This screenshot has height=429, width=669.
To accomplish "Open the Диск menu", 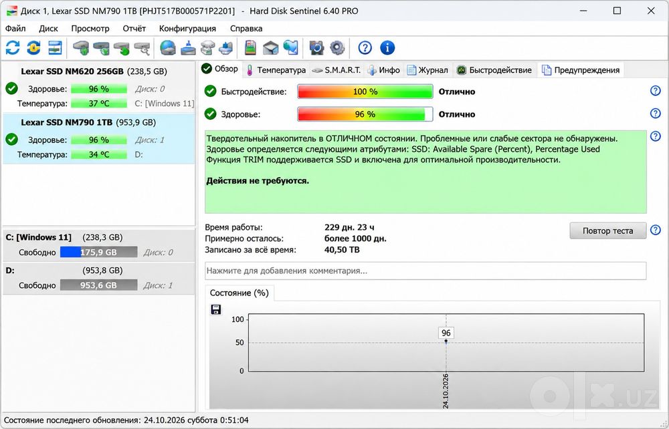I will (48, 29).
